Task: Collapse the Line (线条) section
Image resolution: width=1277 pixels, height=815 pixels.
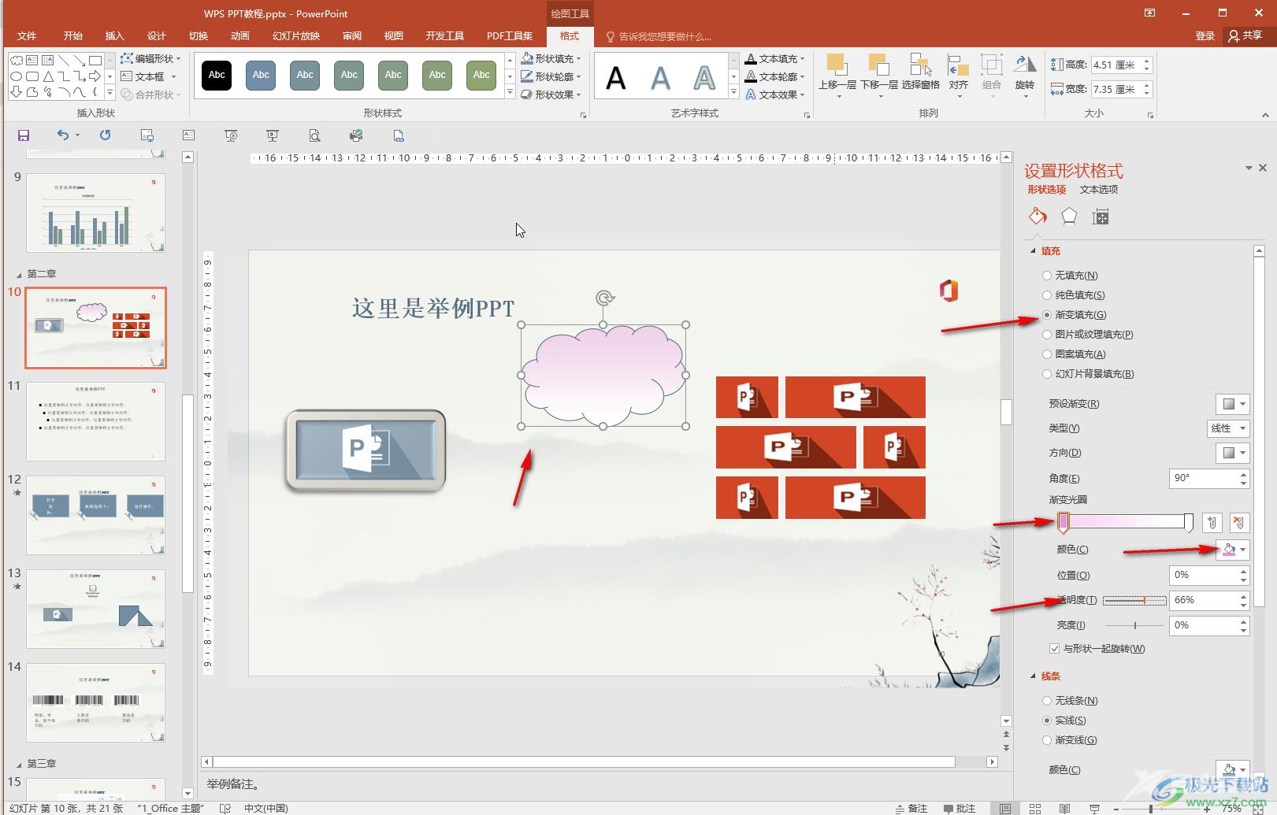Action: (x=1034, y=676)
